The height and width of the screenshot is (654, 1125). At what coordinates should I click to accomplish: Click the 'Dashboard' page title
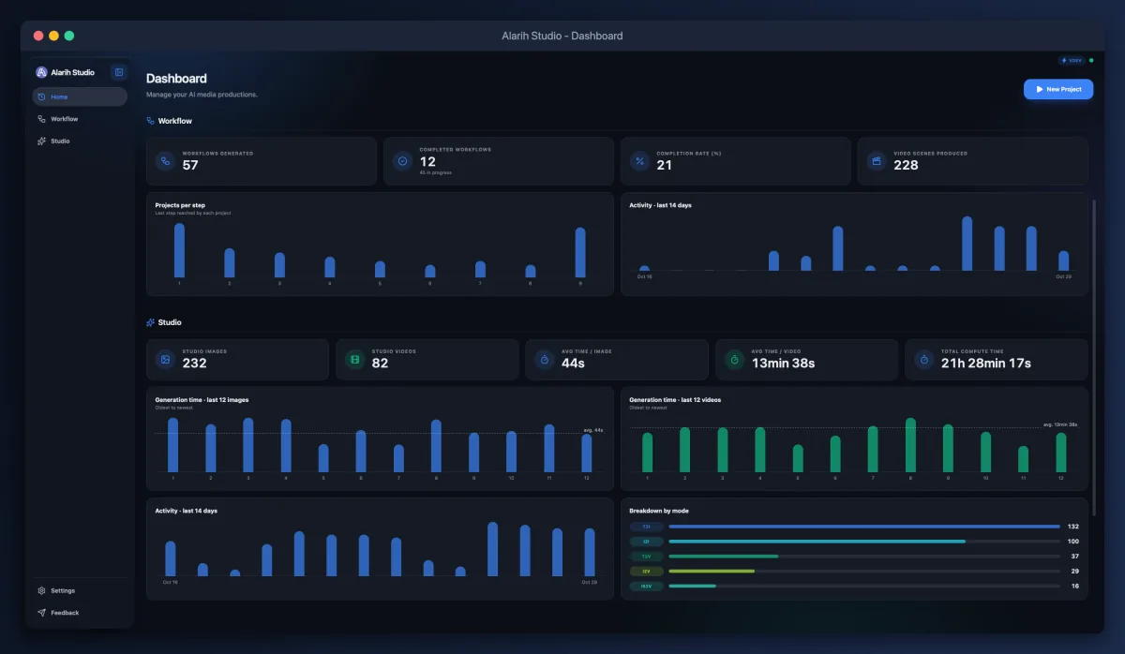[x=176, y=79]
